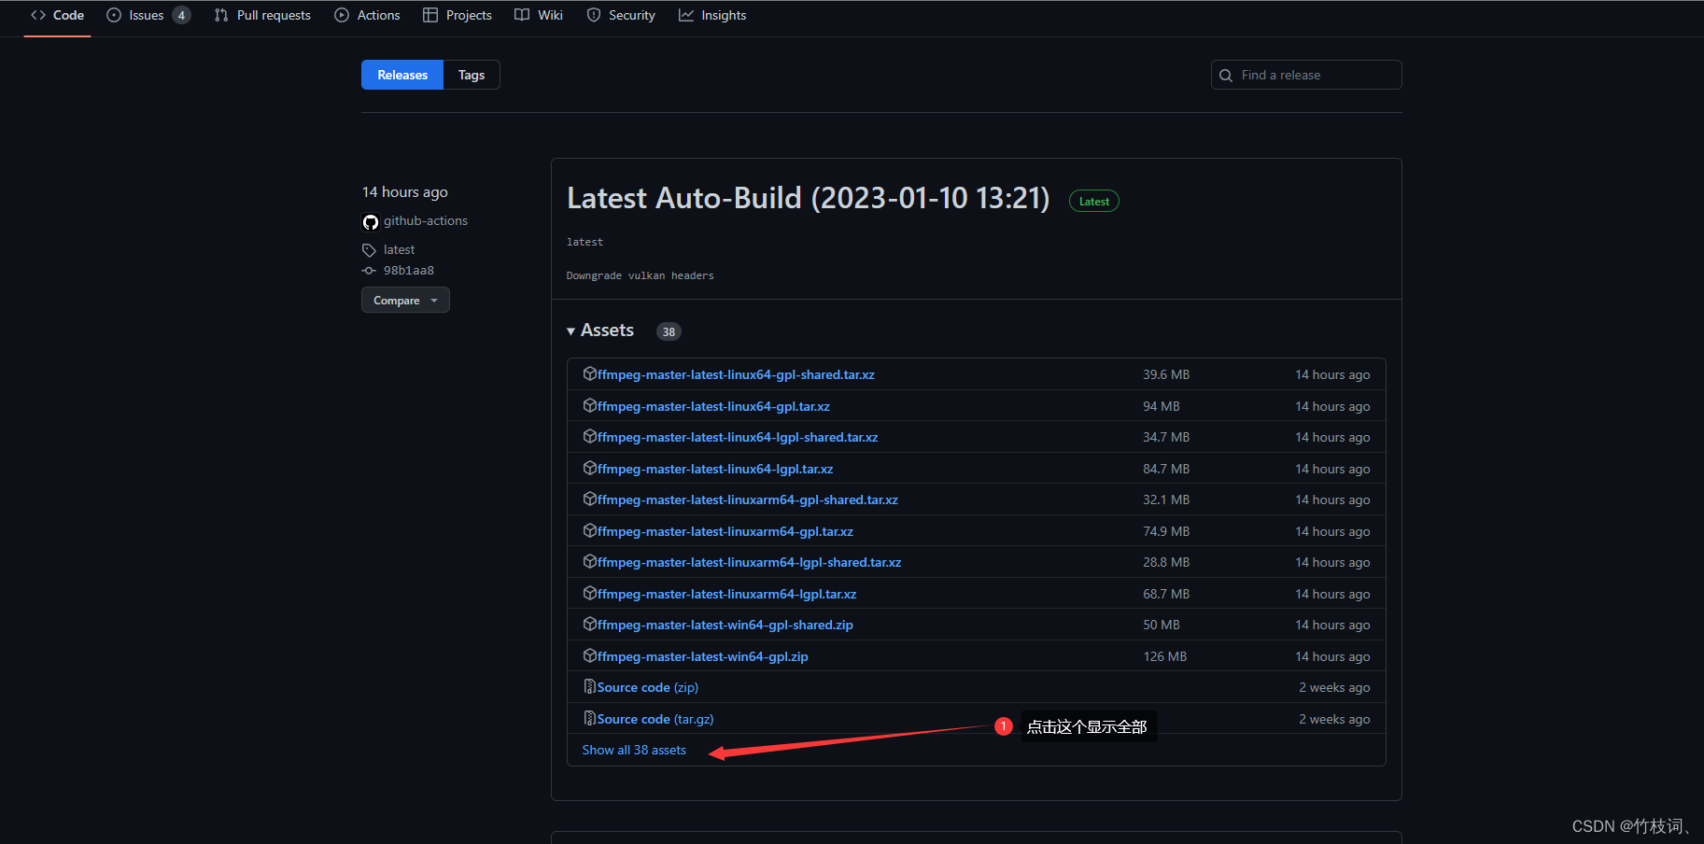Click the github-actions avatar icon
The width and height of the screenshot is (1704, 844).
pyautogui.click(x=371, y=222)
